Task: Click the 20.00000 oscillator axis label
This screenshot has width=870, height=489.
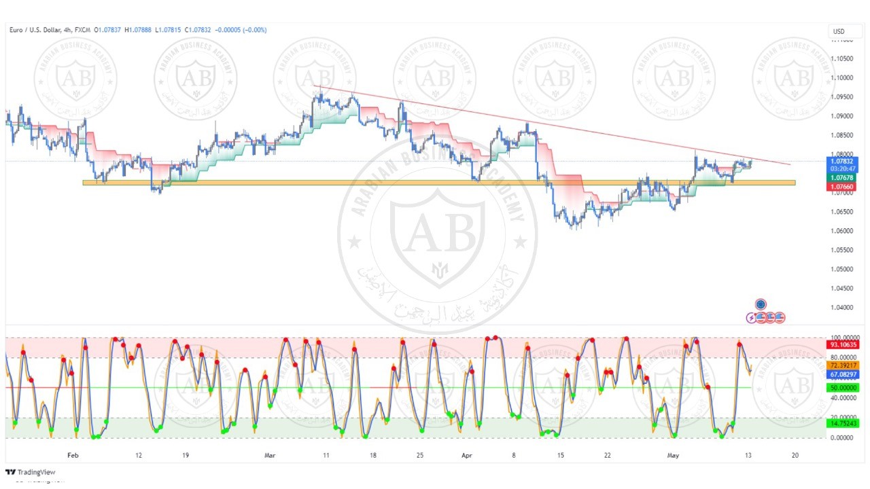Action: coord(842,417)
